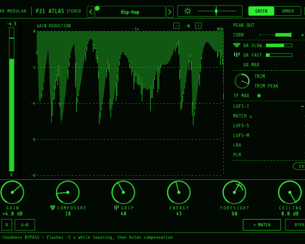This screenshot has width=305, height=244.
Task: Click the GRIP value 40
Action: [123, 213]
